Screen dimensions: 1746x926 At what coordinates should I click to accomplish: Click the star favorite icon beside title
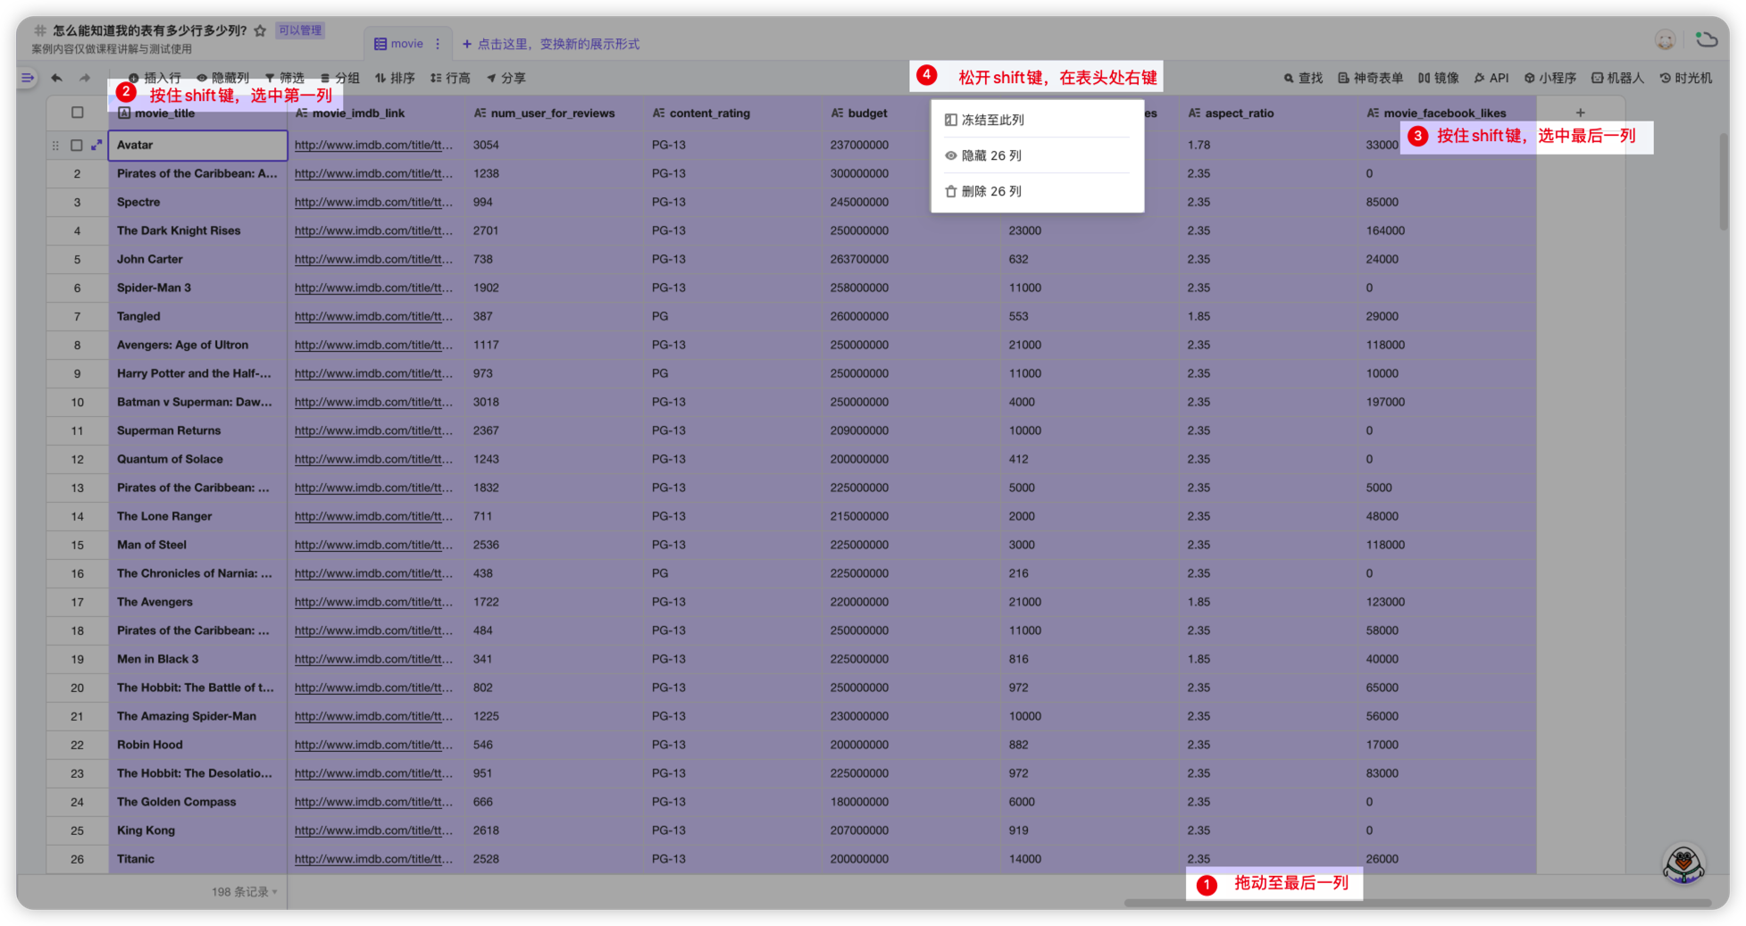pos(260,30)
